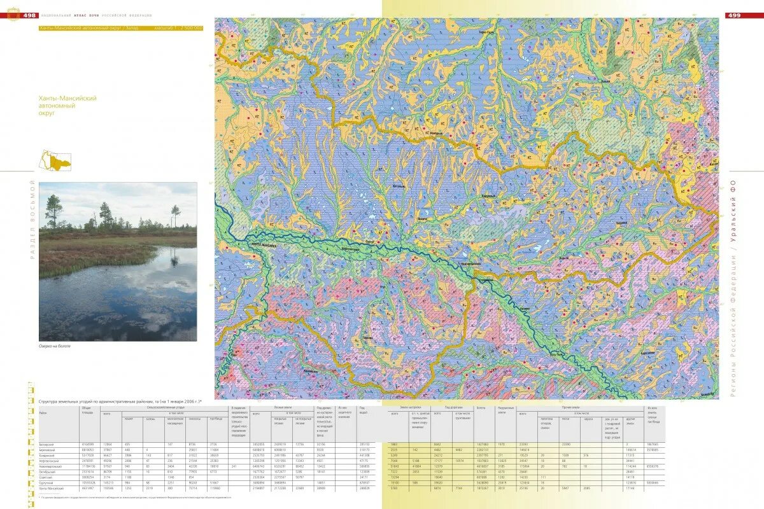Click the 'Болота' column header
The height and width of the screenshot is (509, 764).
[481, 407]
